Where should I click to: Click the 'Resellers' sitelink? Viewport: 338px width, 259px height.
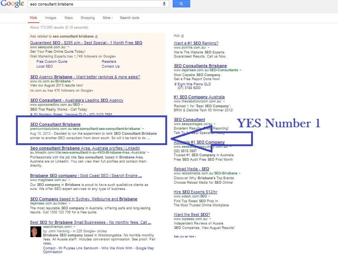[109, 62]
